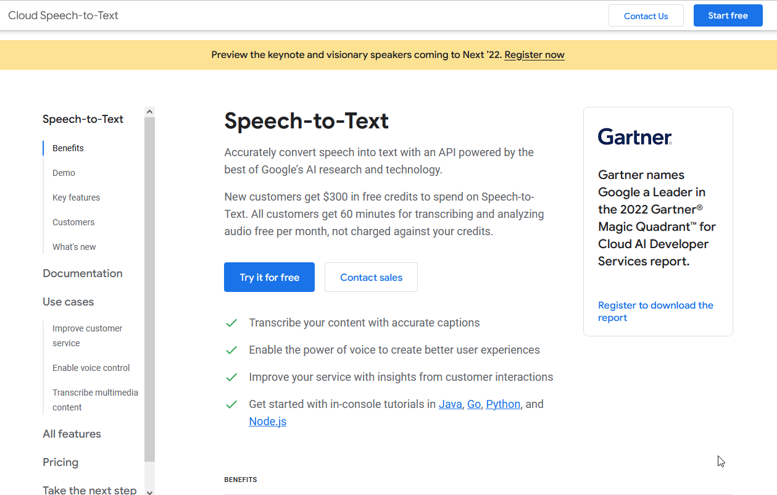The height and width of the screenshot is (495, 777).
Task: Open the Pricing sidebar item
Action: click(x=60, y=462)
